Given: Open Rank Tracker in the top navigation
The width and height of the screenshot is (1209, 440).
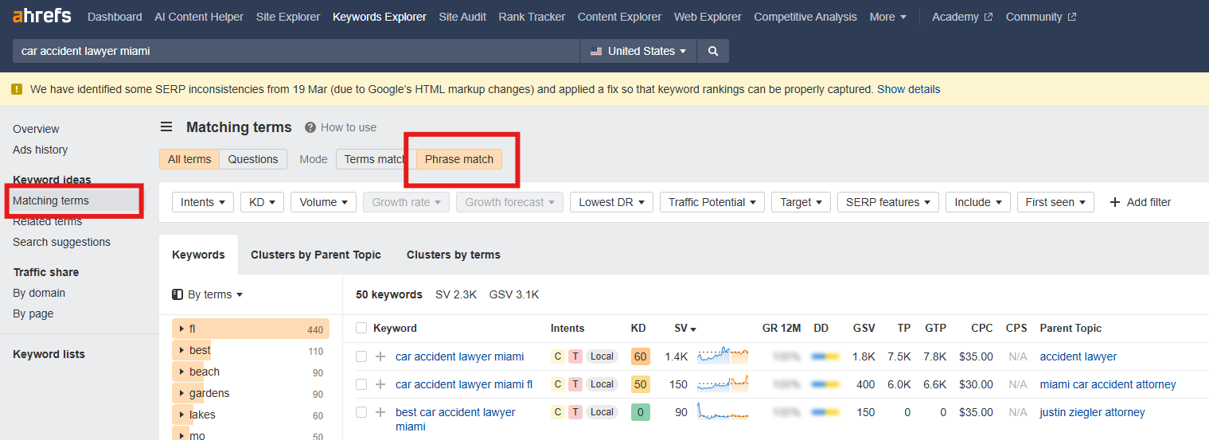Looking at the screenshot, I should point(532,17).
